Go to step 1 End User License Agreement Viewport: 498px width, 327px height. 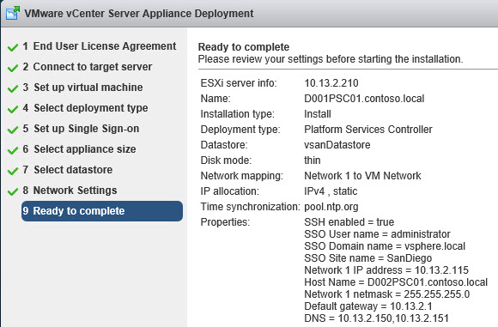coord(99,46)
